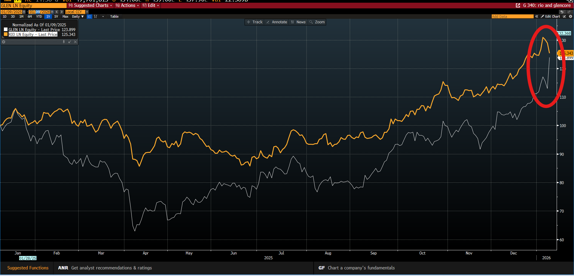Activate the Zoom tool

click(317, 22)
